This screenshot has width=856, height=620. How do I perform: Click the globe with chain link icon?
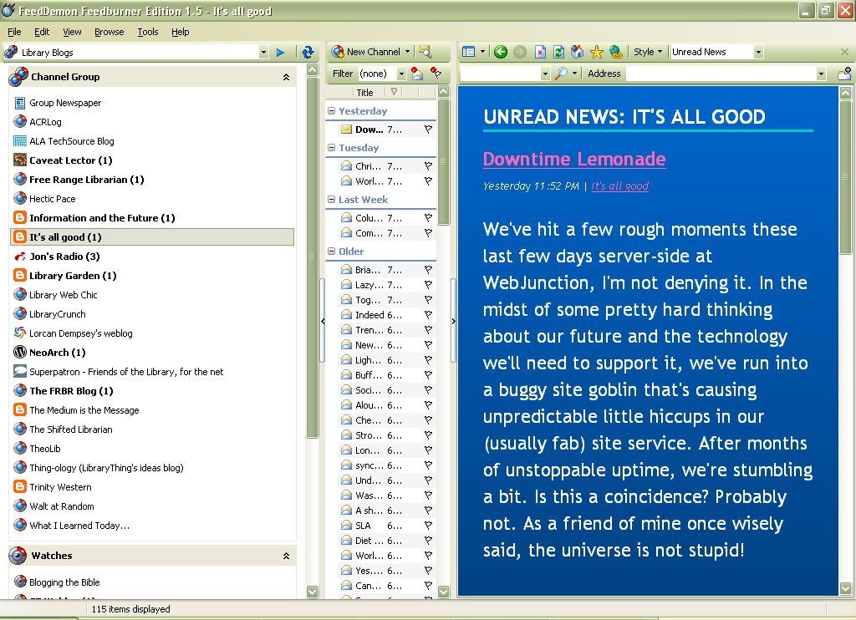616,52
